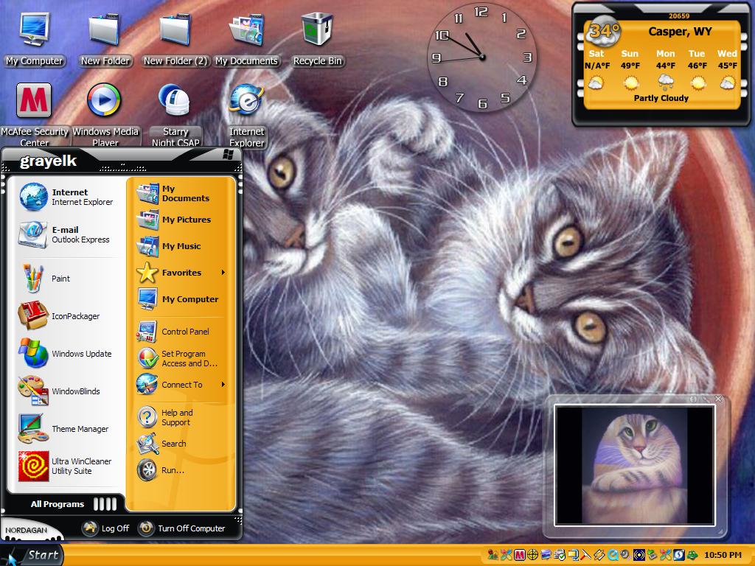Open WindowBlinds in the Start menu
755x566 pixels.
pyautogui.click(x=66, y=391)
